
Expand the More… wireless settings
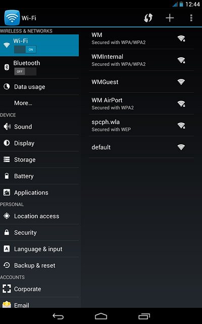click(x=39, y=103)
